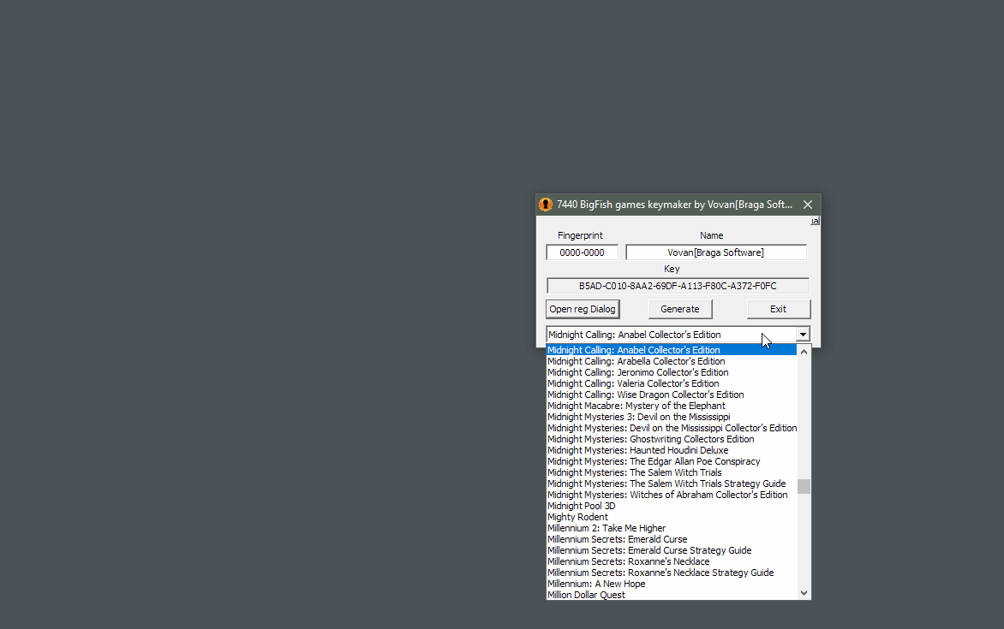Click the keymaker app icon in title bar
The height and width of the screenshot is (629, 1004).
click(x=546, y=205)
